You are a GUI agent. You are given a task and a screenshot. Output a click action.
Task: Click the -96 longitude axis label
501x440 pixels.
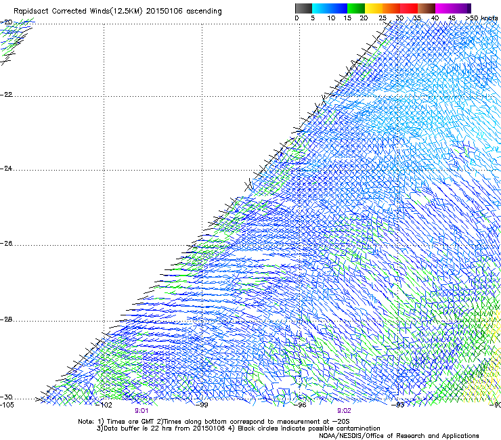[300, 405]
